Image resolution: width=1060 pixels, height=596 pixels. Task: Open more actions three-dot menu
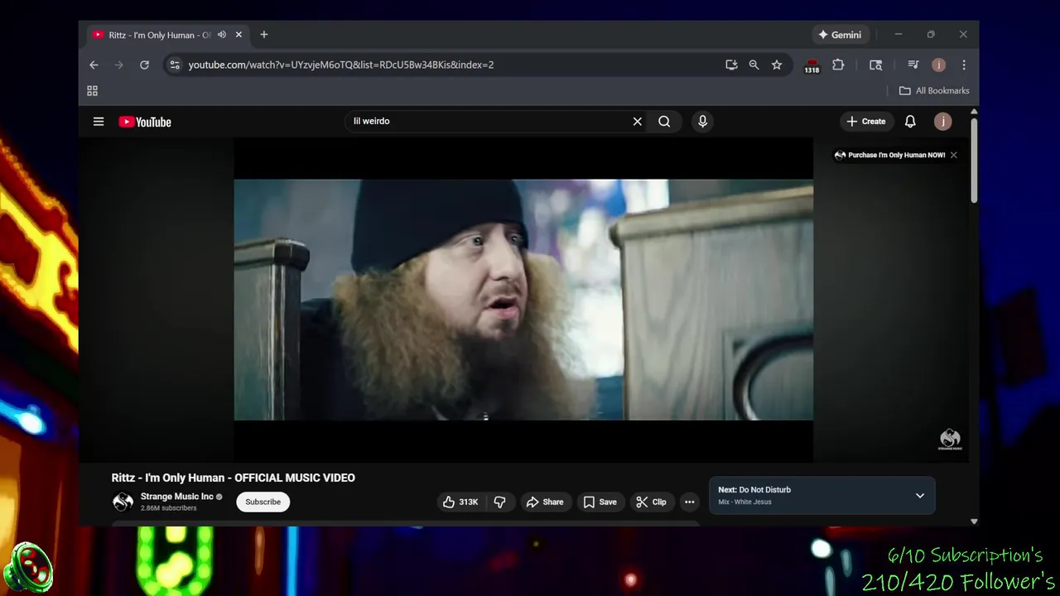[689, 502]
